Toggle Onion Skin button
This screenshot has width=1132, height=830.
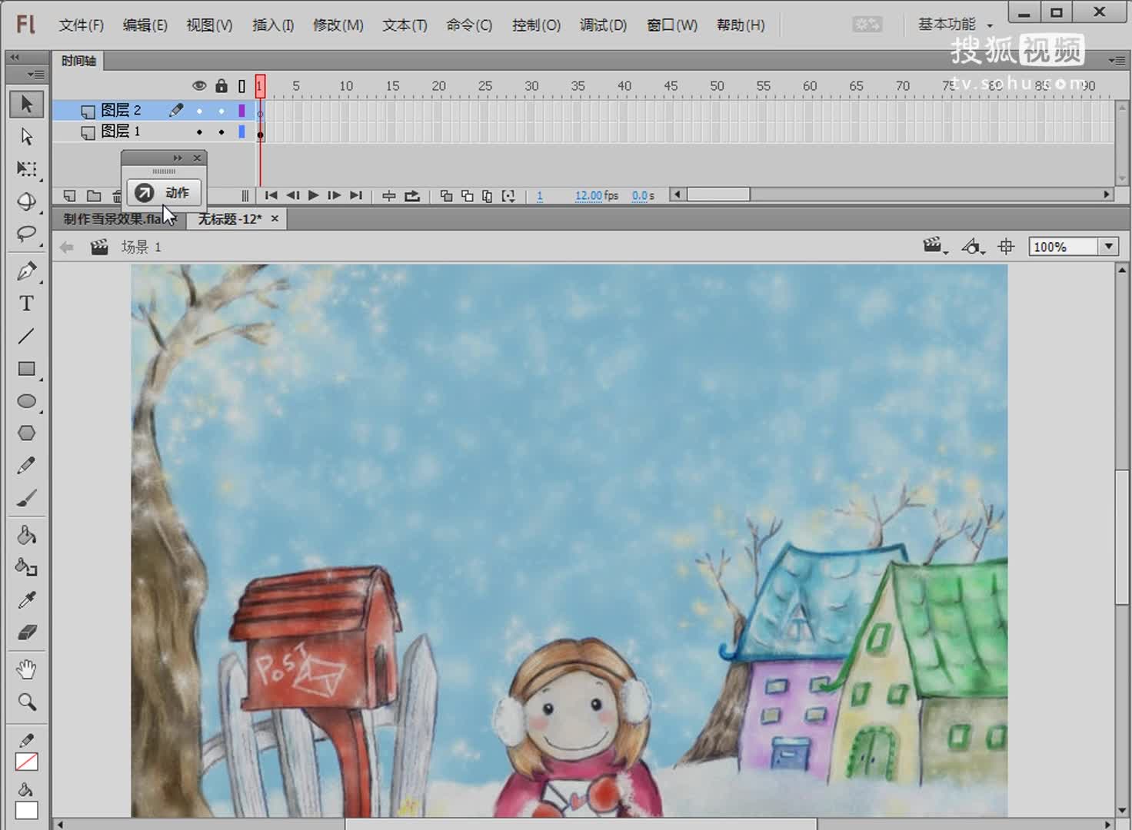pyautogui.click(x=446, y=196)
